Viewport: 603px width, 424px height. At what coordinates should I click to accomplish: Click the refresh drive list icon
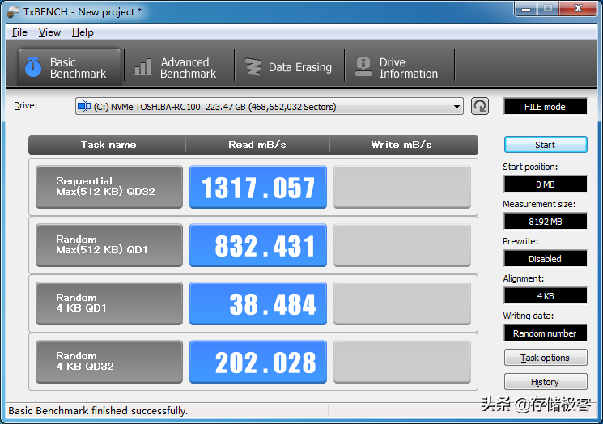[480, 106]
